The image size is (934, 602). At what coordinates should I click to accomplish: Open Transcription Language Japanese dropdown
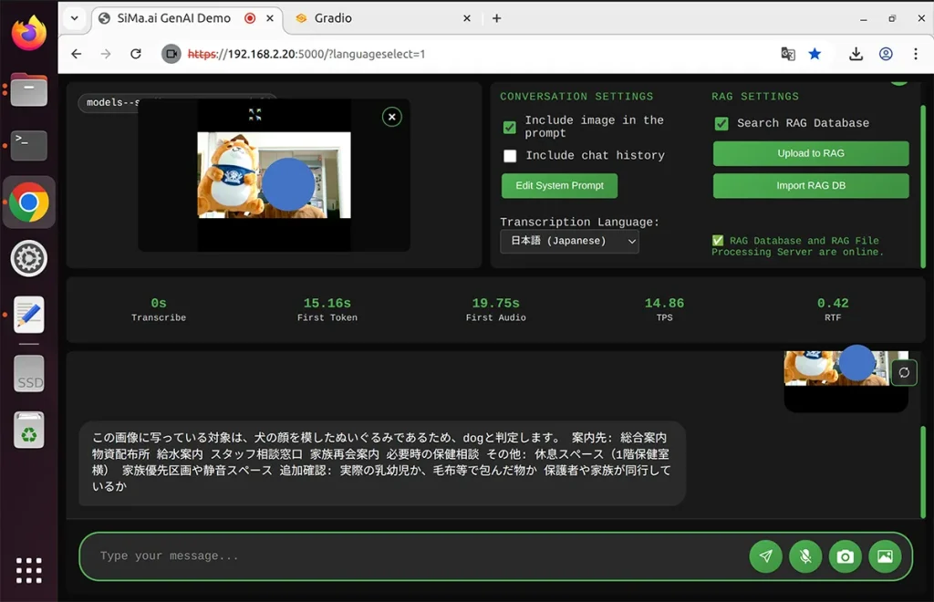[569, 241]
